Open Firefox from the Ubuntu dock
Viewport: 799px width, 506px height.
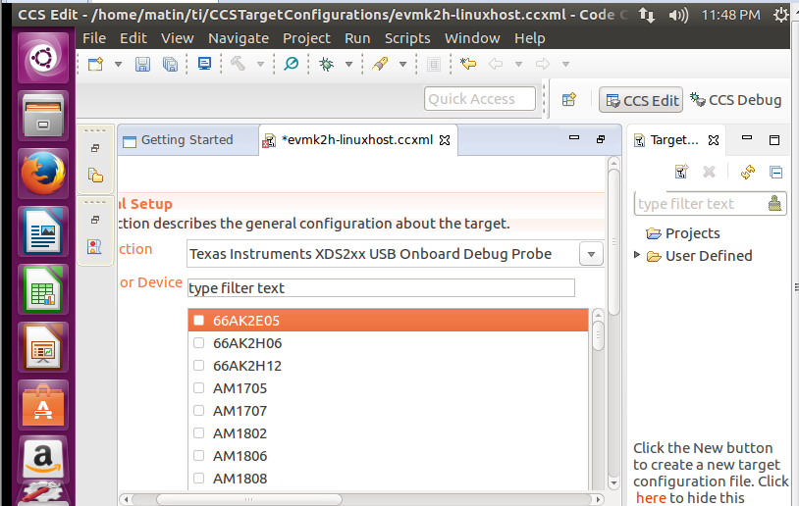click(x=43, y=173)
